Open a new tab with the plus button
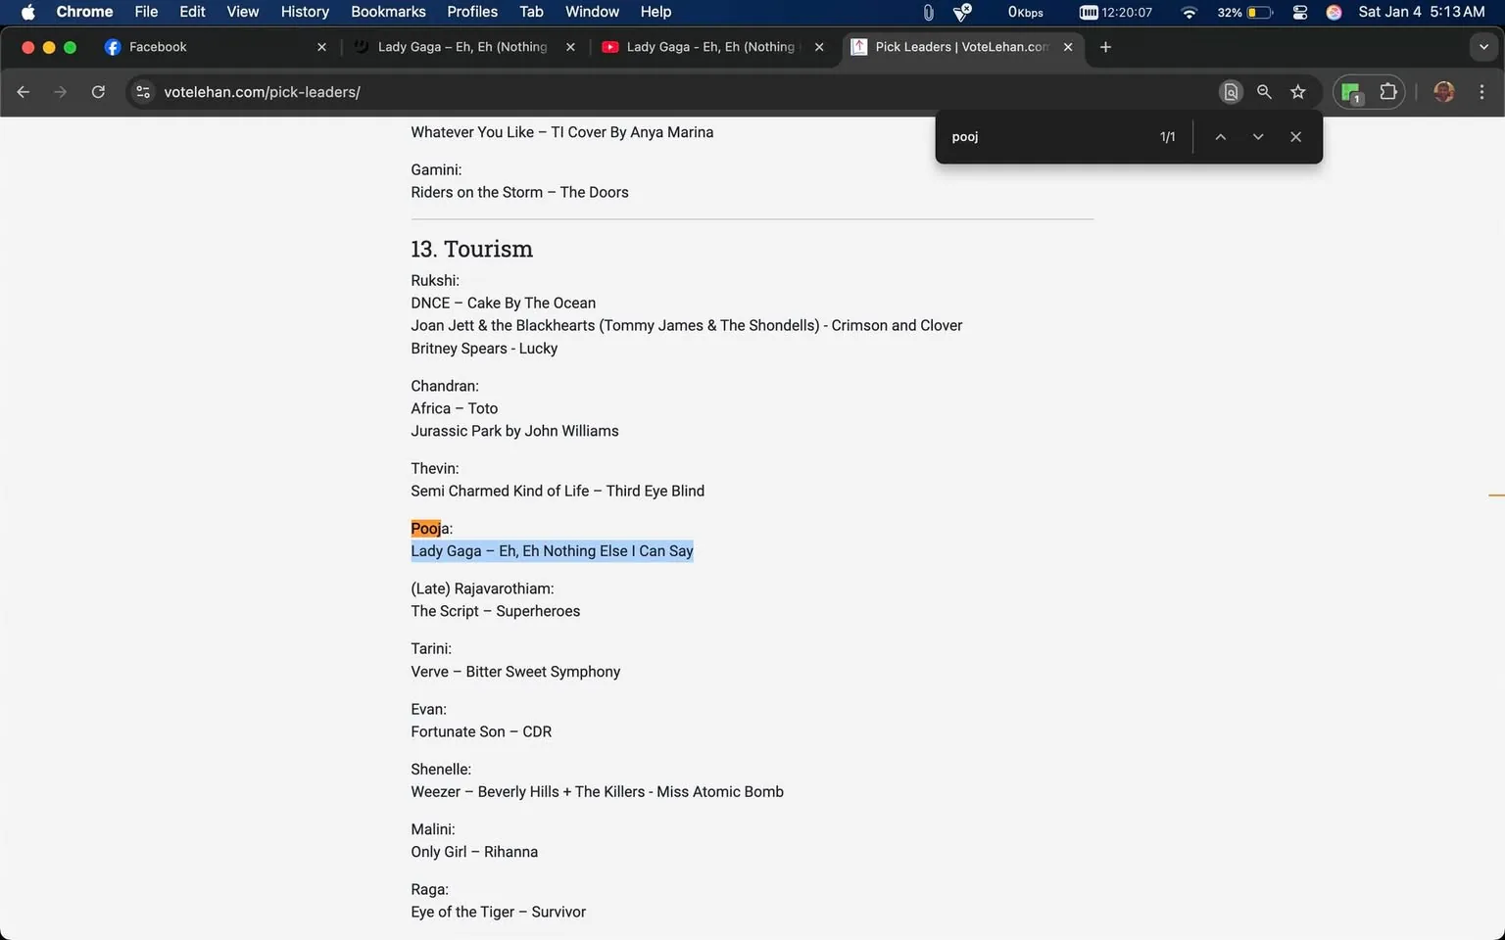The width and height of the screenshot is (1505, 940). (1105, 46)
